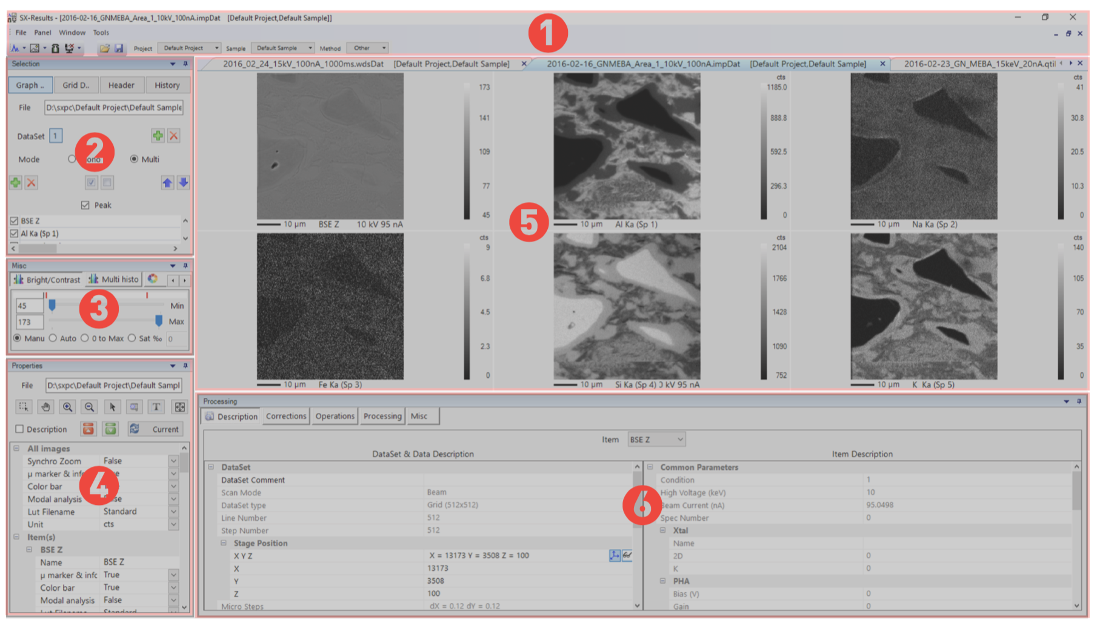Click the blue move-up arrow icon
Viewport: 1097px width, 626px height.
pyautogui.click(x=167, y=183)
